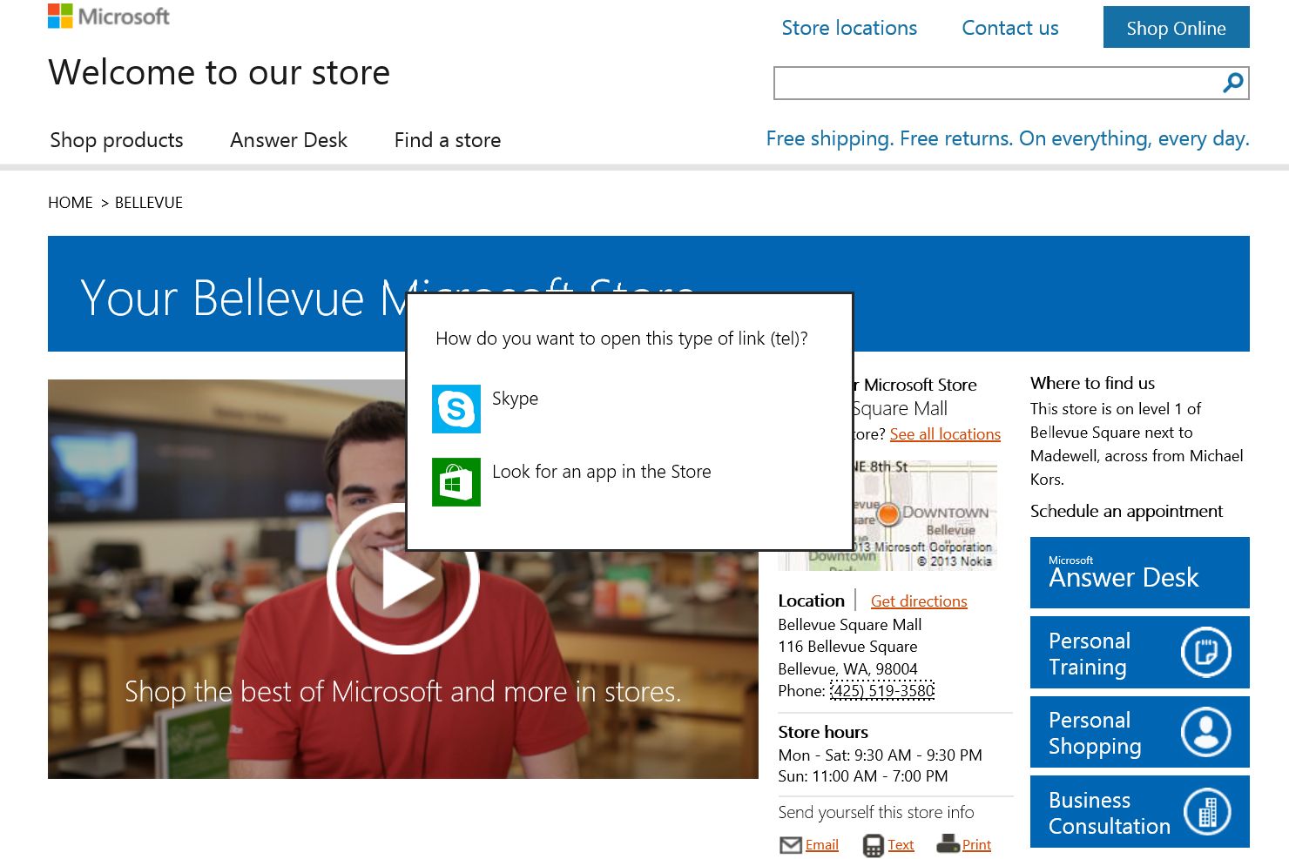Image resolution: width=1289 pixels, height=859 pixels.
Task: Click the Microsoft logo
Action: (x=109, y=16)
